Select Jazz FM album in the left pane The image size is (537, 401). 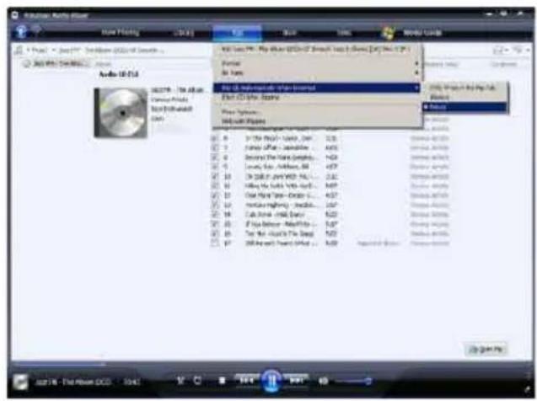tap(56, 64)
